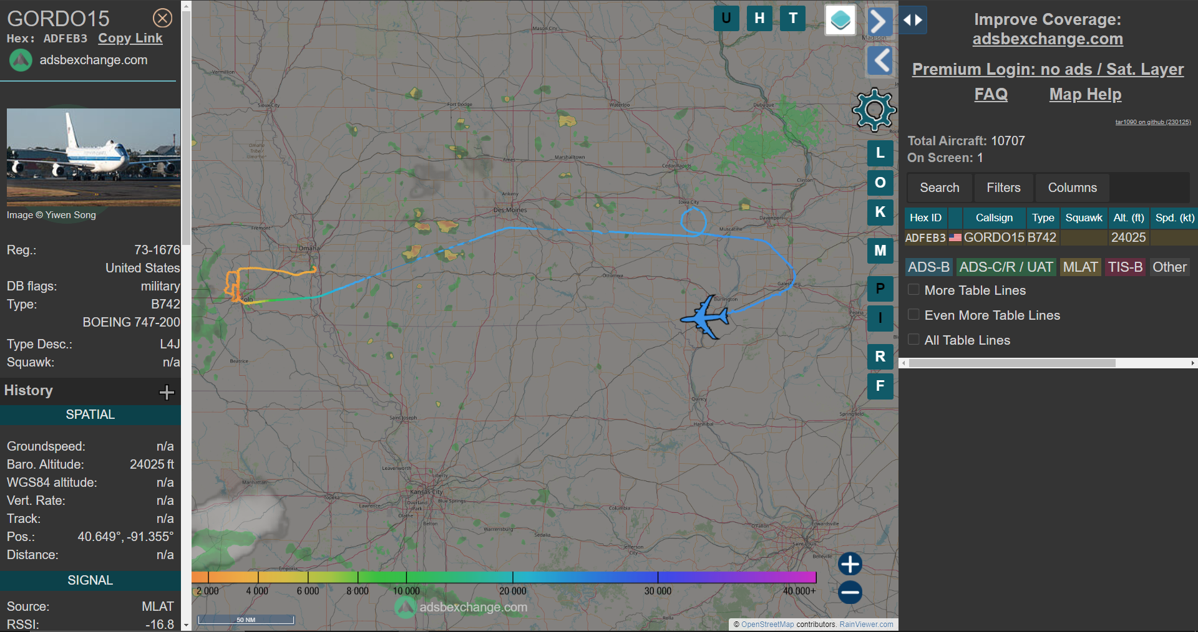Select the blue aircraft icon on map
The image size is (1198, 632).
coord(706,317)
